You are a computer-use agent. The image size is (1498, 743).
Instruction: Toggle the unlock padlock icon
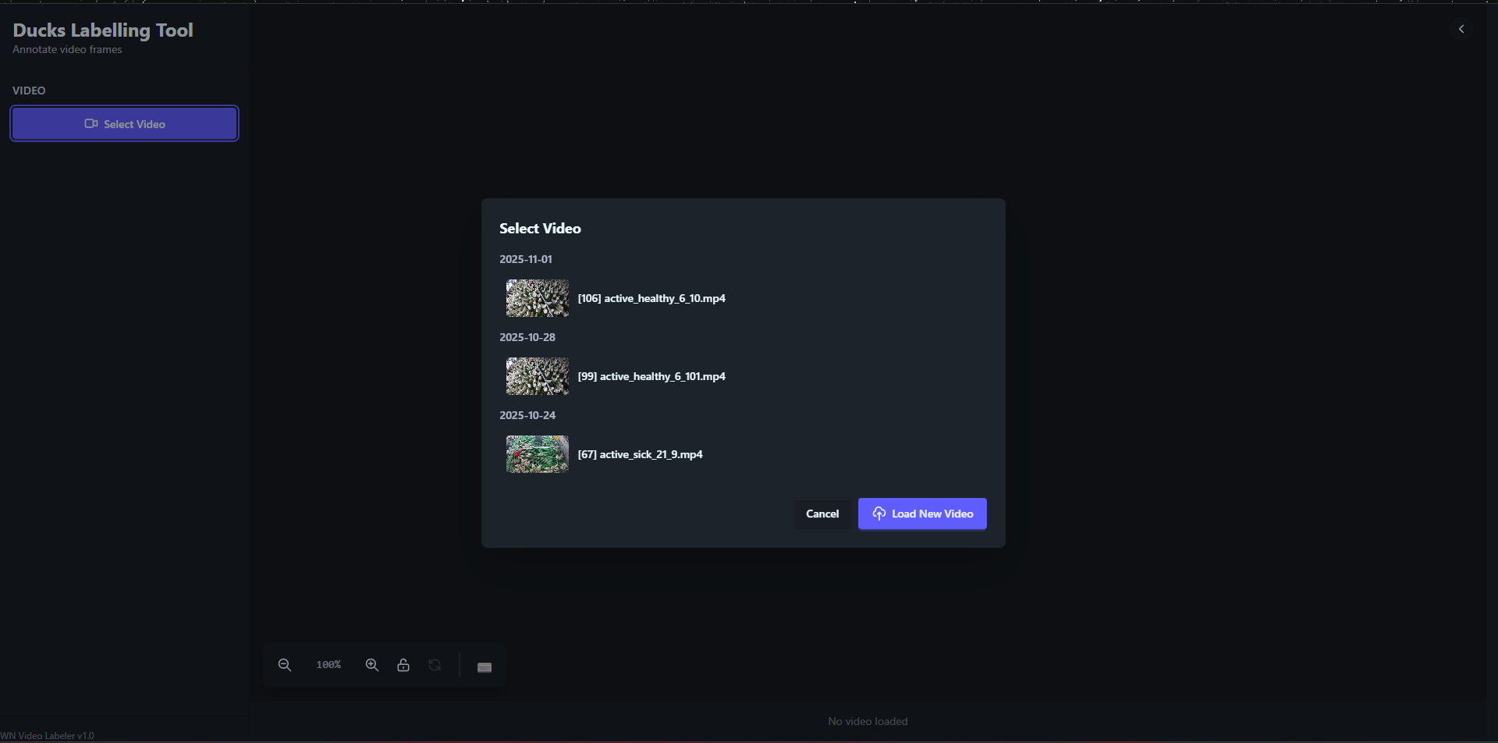403,665
